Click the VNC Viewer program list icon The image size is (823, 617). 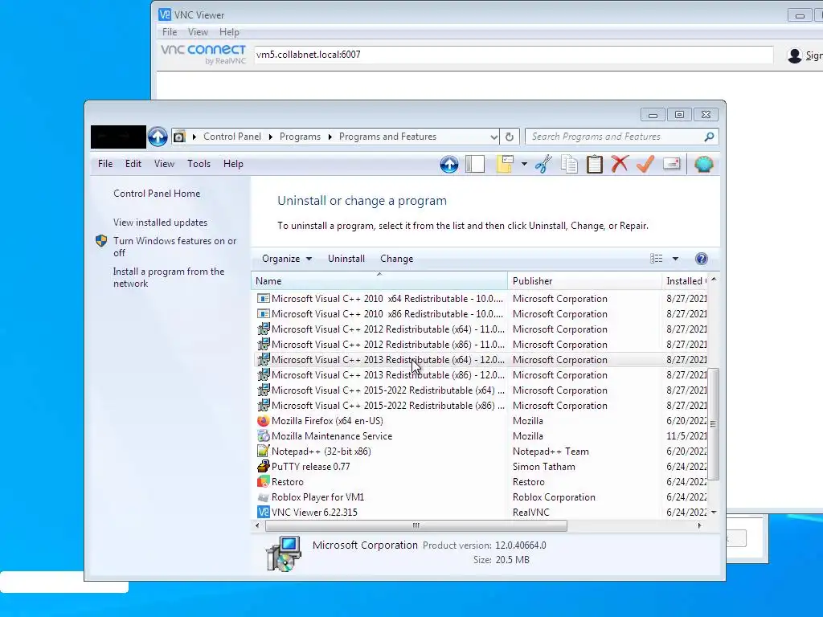(263, 512)
